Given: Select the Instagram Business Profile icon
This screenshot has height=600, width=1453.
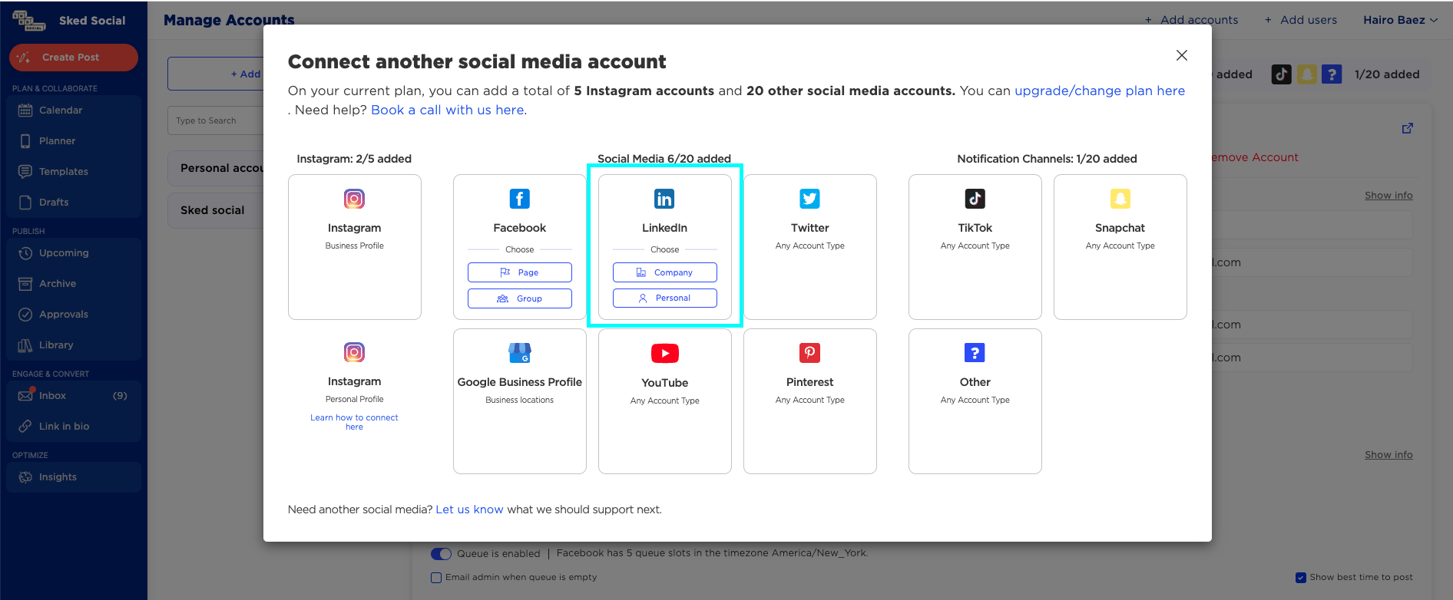Looking at the screenshot, I should pyautogui.click(x=354, y=199).
